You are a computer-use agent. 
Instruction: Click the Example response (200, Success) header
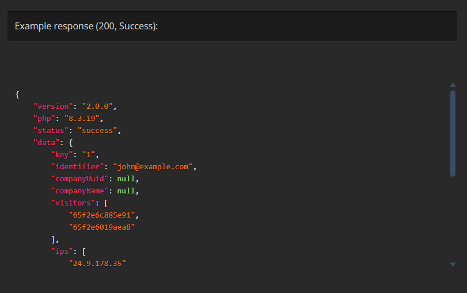pyautogui.click(x=86, y=26)
